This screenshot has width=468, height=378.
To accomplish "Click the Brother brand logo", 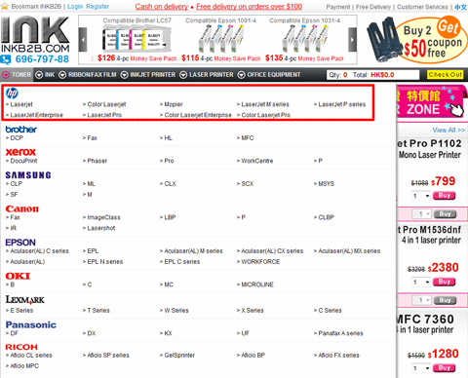I will coord(21,130).
